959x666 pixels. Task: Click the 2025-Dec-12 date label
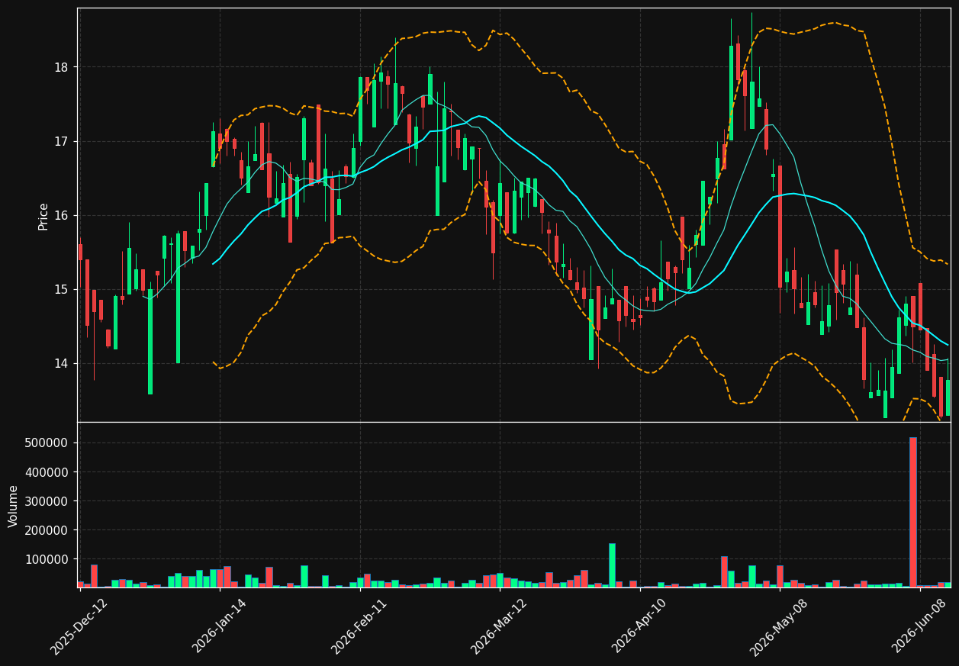(79, 626)
